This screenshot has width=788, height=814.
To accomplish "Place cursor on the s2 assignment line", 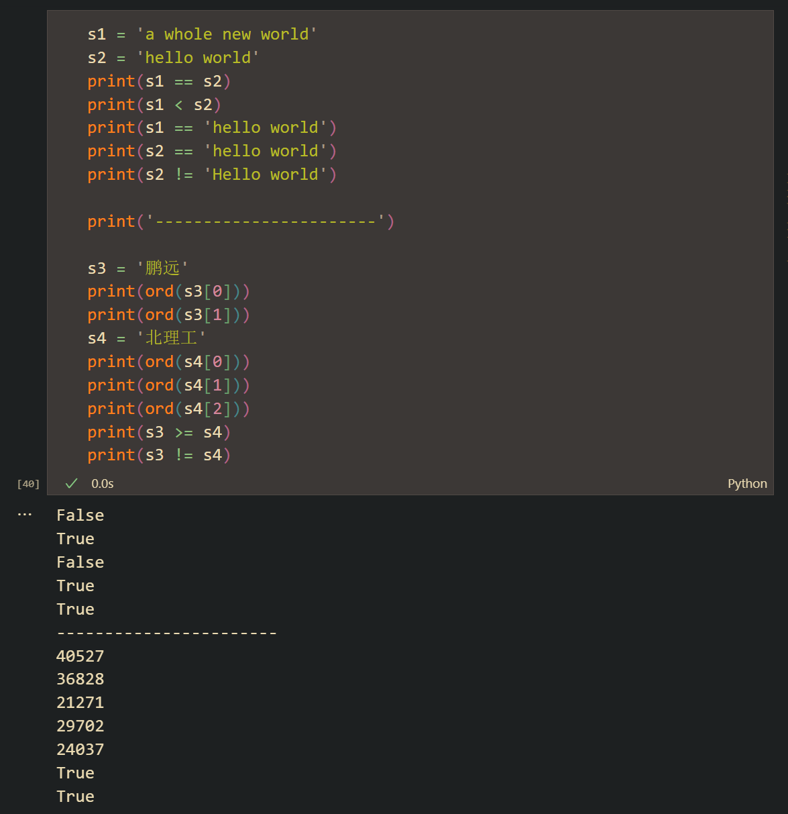I will coord(173,58).
